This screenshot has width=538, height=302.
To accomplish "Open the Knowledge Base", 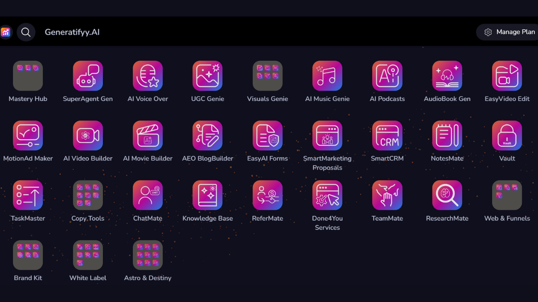I will pos(208,195).
